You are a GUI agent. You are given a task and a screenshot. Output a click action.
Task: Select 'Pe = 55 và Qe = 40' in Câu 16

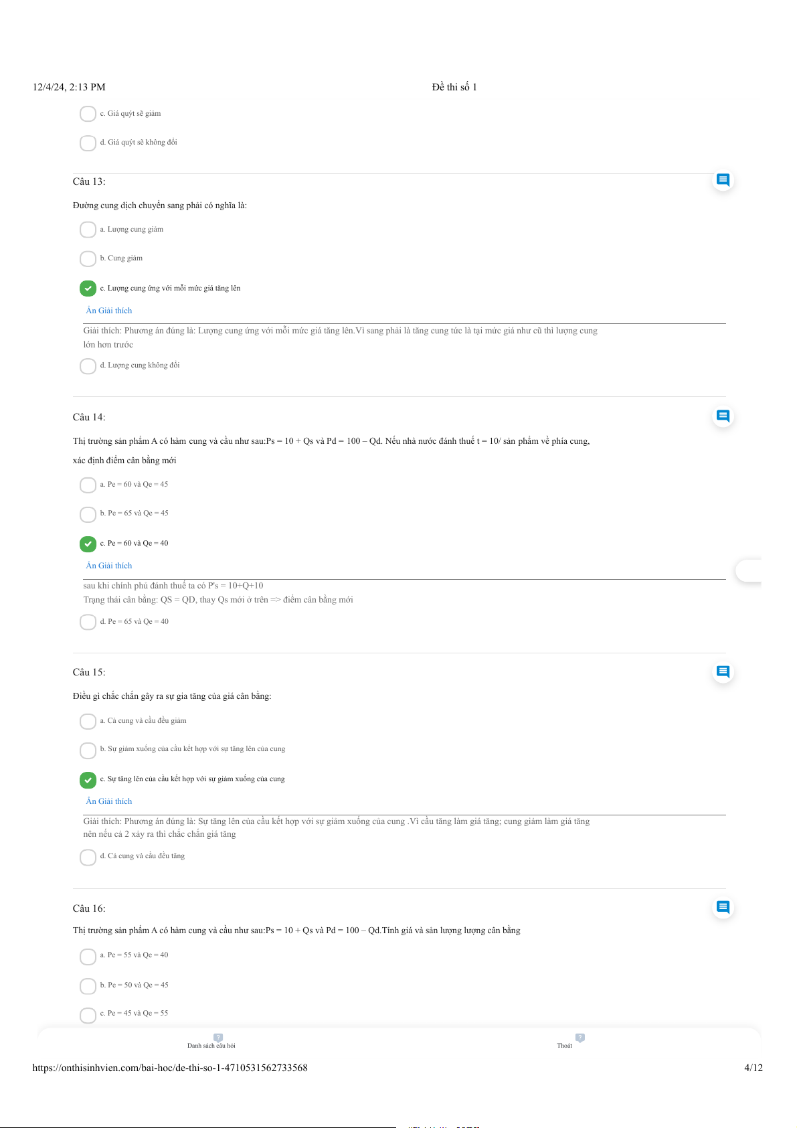coord(88,957)
